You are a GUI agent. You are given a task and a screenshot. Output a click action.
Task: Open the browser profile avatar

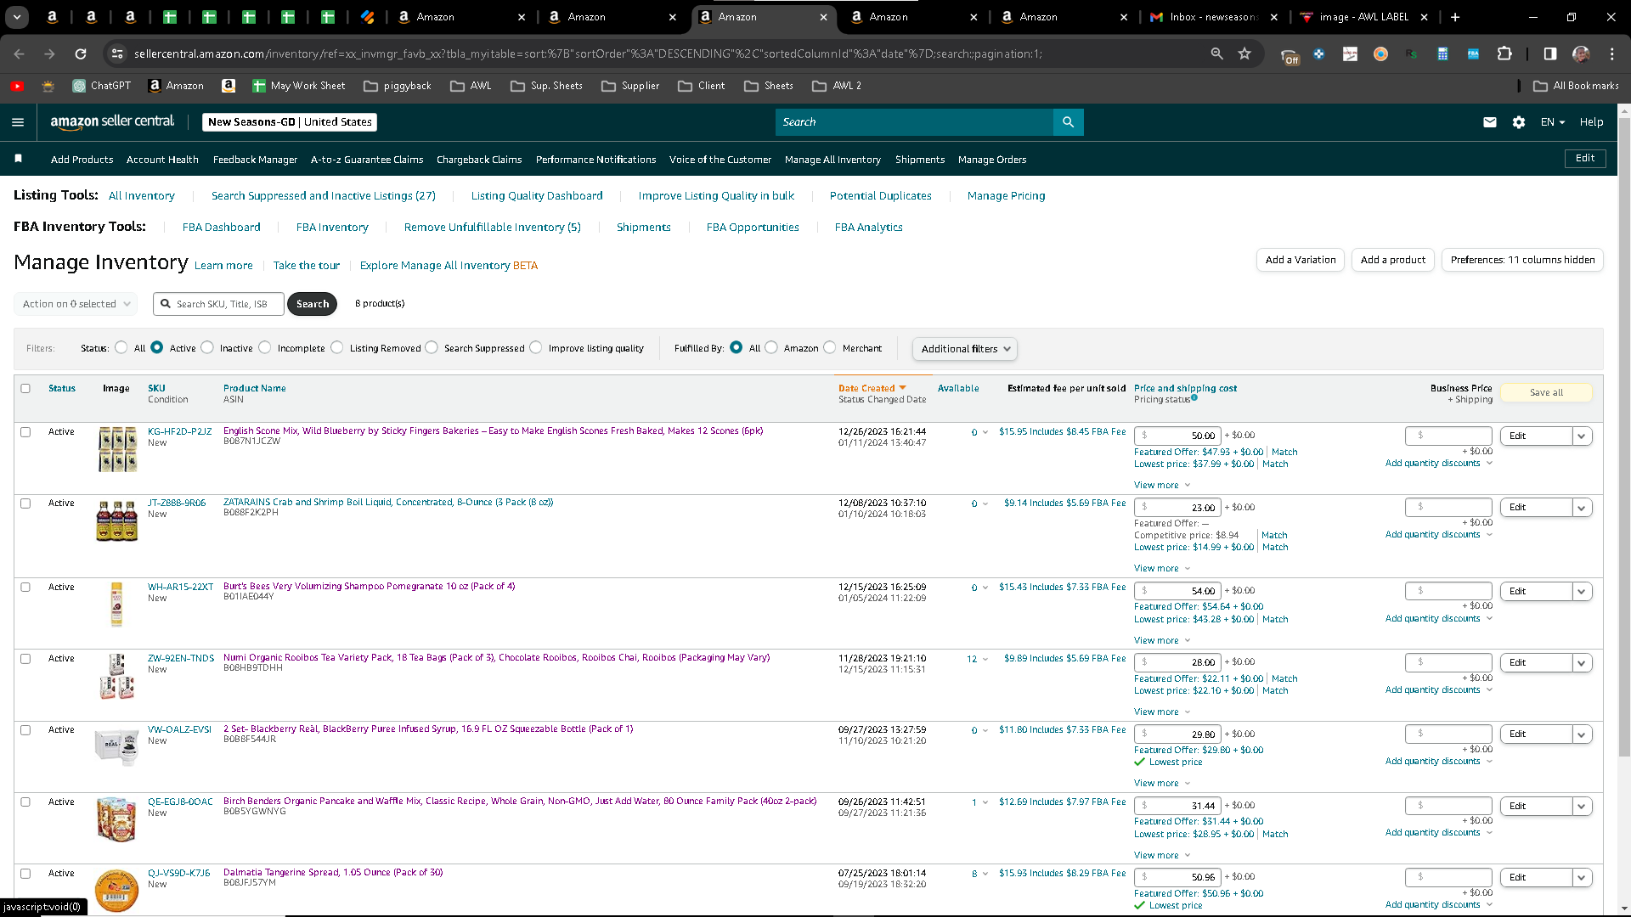click(1581, 53)
